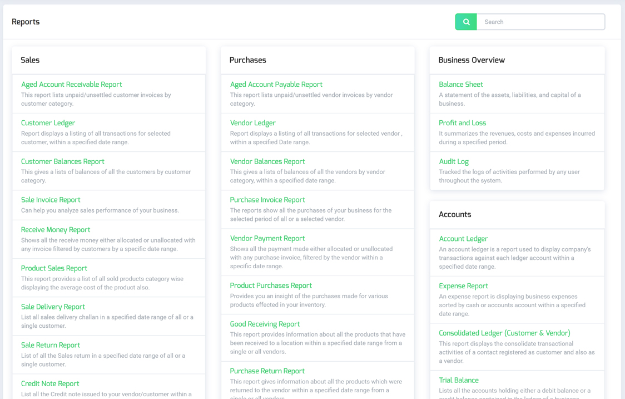The width and height of the screenshot is (625, 399).
Task: Open Purchase Invoice Report
Action: point(267,200)
